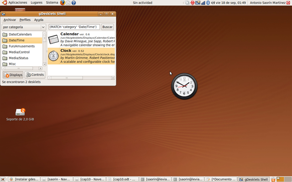Open the 'Soporte de 2,0 GiB' drive icon
292x182 pixels.
click(20, 112)
